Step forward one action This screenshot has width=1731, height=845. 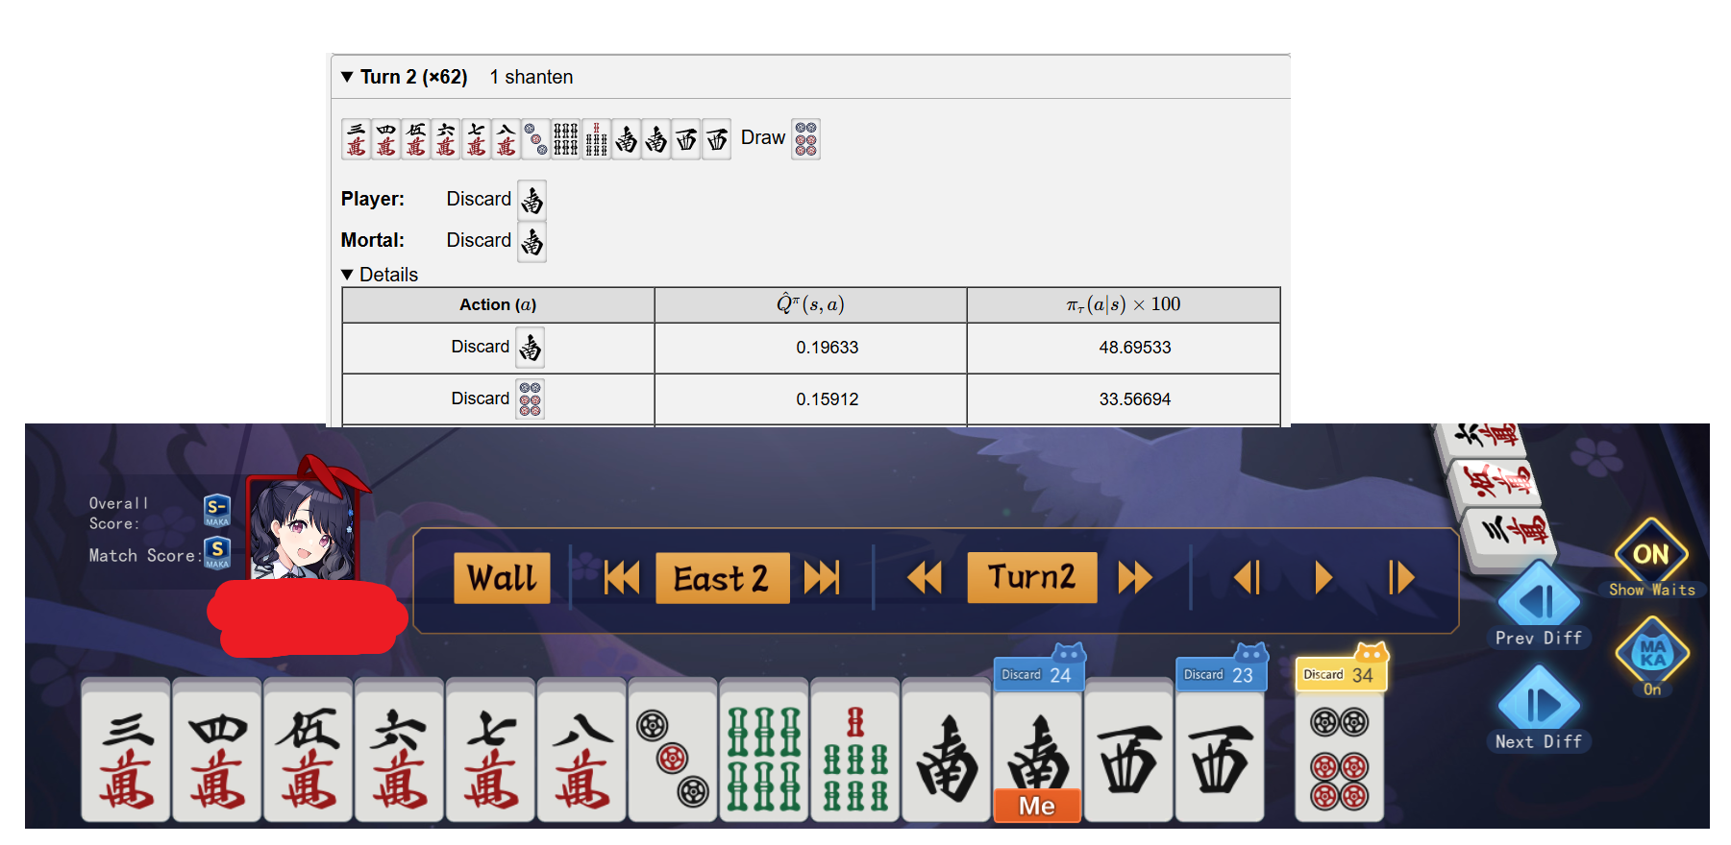click(1400, 578)
